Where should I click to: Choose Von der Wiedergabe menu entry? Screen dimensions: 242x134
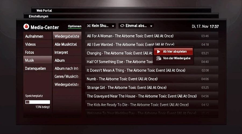click(176, 58)
